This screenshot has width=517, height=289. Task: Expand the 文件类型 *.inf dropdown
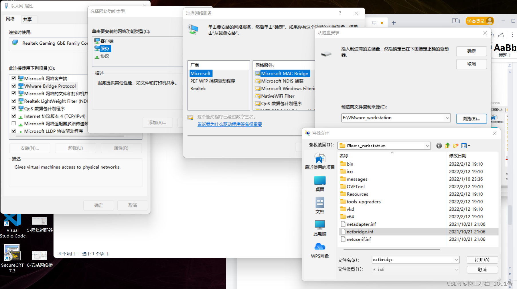click(x=457, y=270)
